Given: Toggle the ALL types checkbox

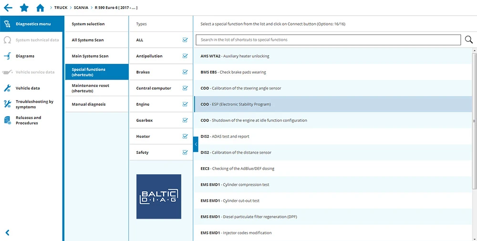Looking at the screenshot, I should (x=185, y=40).
